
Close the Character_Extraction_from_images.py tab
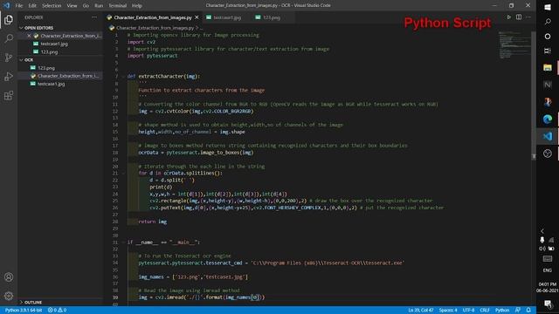click(197, 17)
